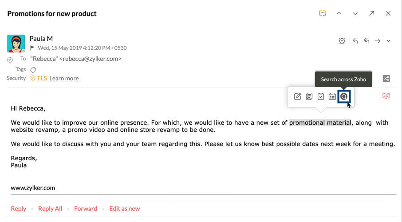Image resolution: width=402 pixels, height=222 pixels.
Task: Open the reader view book icon
Action: click(386, 96)
